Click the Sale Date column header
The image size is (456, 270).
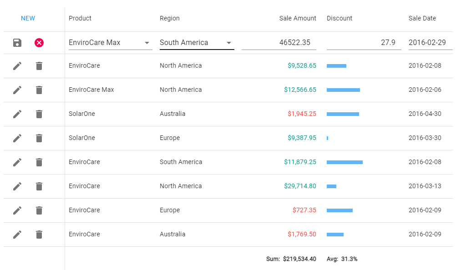pyautogui.click(x=422, y=18)
